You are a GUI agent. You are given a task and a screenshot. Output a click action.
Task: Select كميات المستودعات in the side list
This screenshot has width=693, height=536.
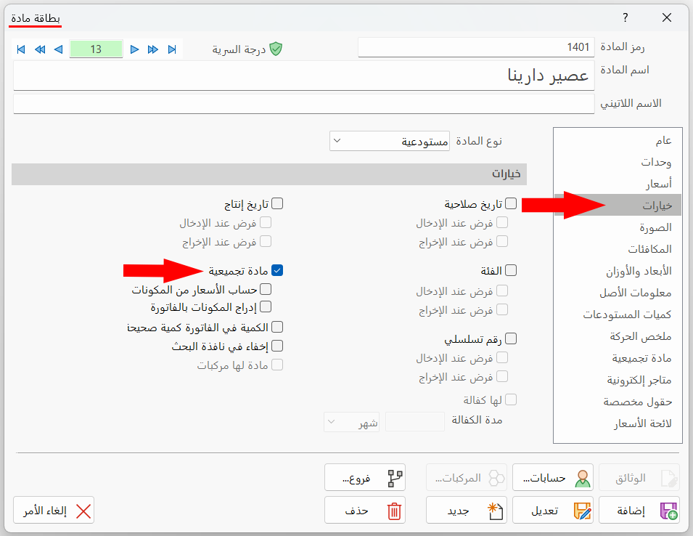point(618,314)
